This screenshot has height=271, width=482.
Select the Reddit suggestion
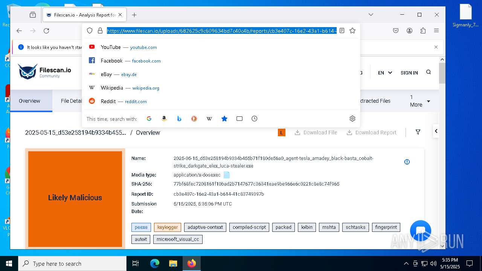221,101
